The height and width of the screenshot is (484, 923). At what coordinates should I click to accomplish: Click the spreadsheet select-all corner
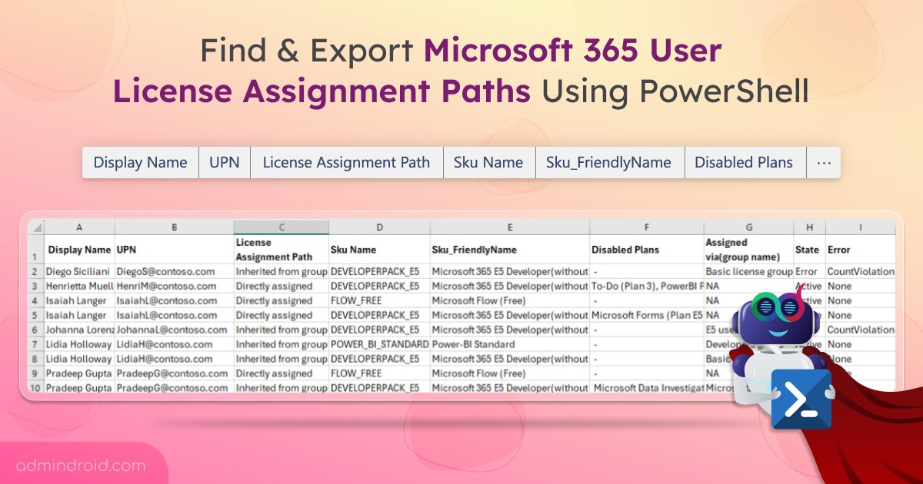coord(36,227)
